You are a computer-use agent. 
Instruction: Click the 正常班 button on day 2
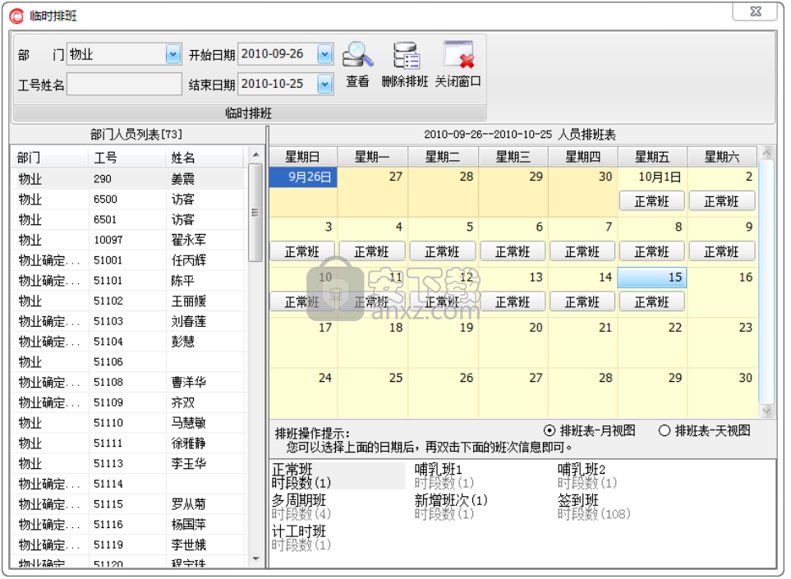click(x=722, y=201)
